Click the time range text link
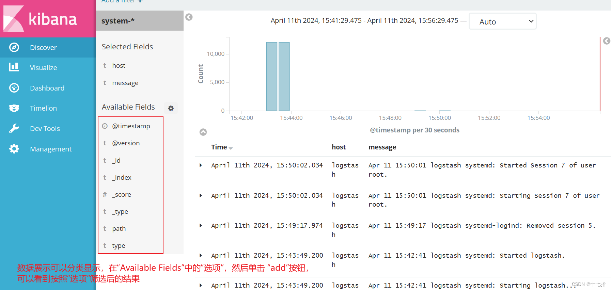Image resolution: width=611 pixels, height=290 pixels. click(x=364, y=20)
